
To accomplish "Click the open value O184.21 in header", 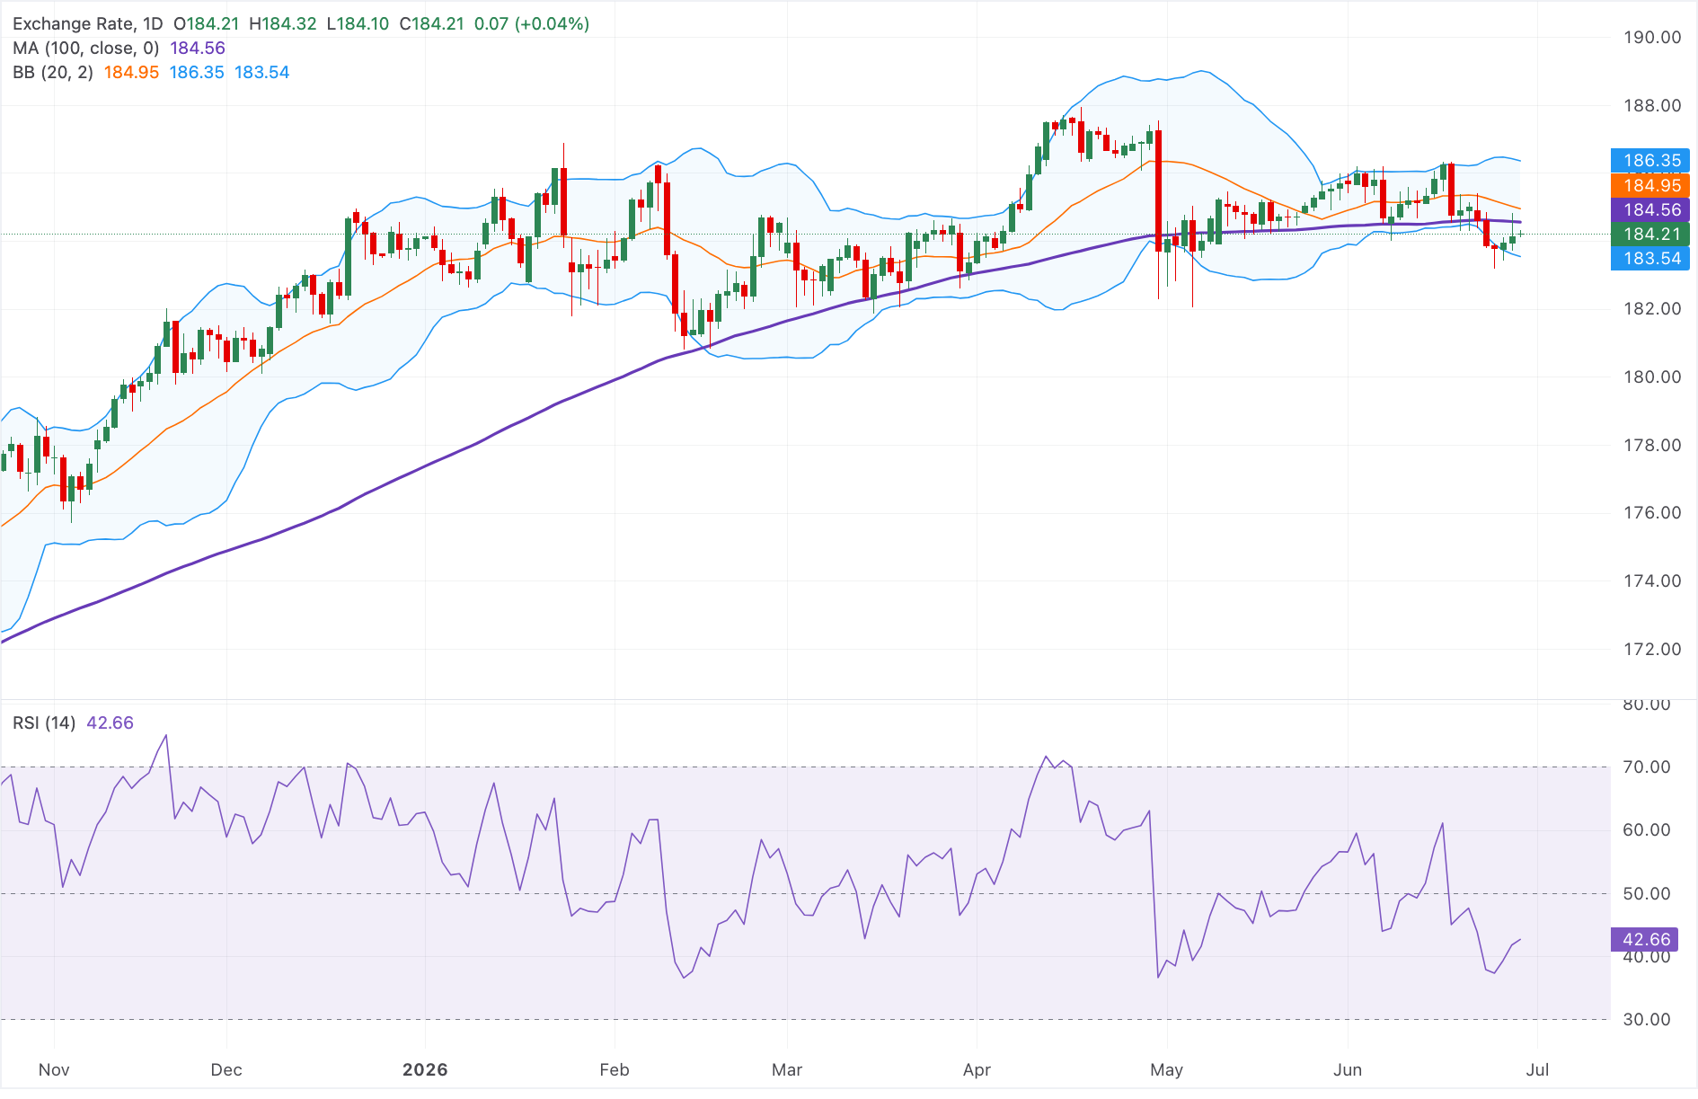I will (x=206, y=24).
